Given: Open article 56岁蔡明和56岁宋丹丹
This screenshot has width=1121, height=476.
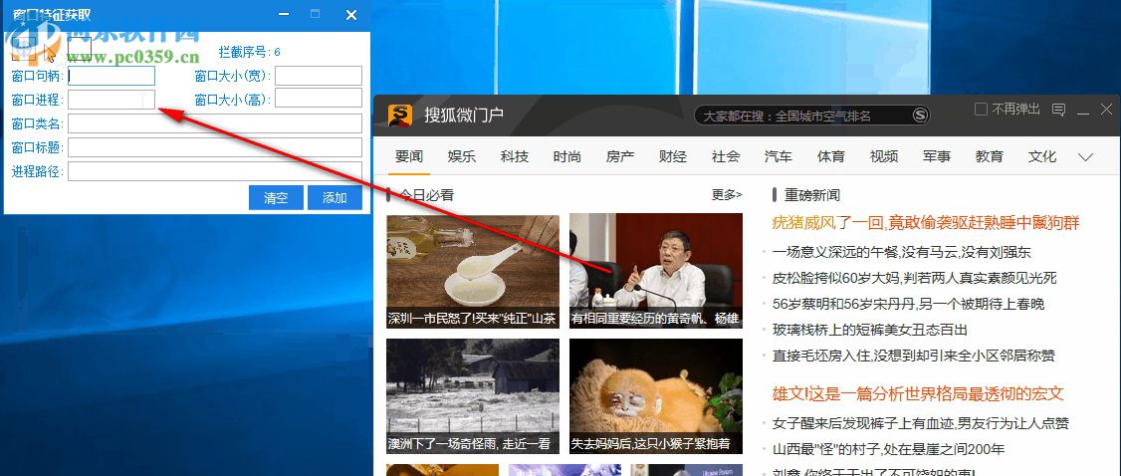Looking at the screenshot, I should [908, 304].
